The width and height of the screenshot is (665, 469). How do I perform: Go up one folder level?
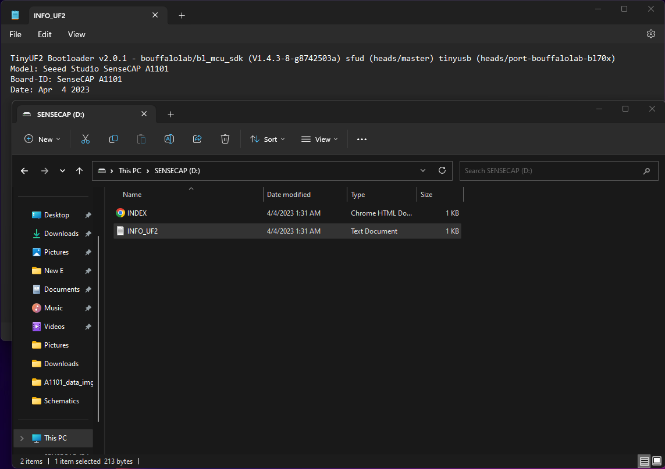click(80, 171)
